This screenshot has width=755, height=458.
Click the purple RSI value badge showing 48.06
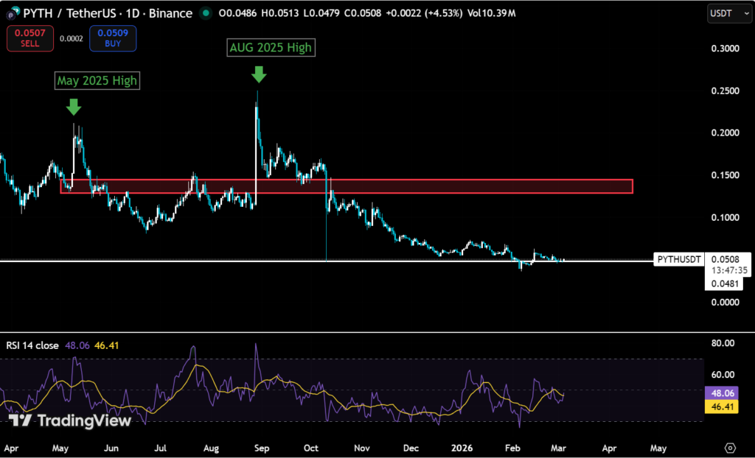click(723, 393)
